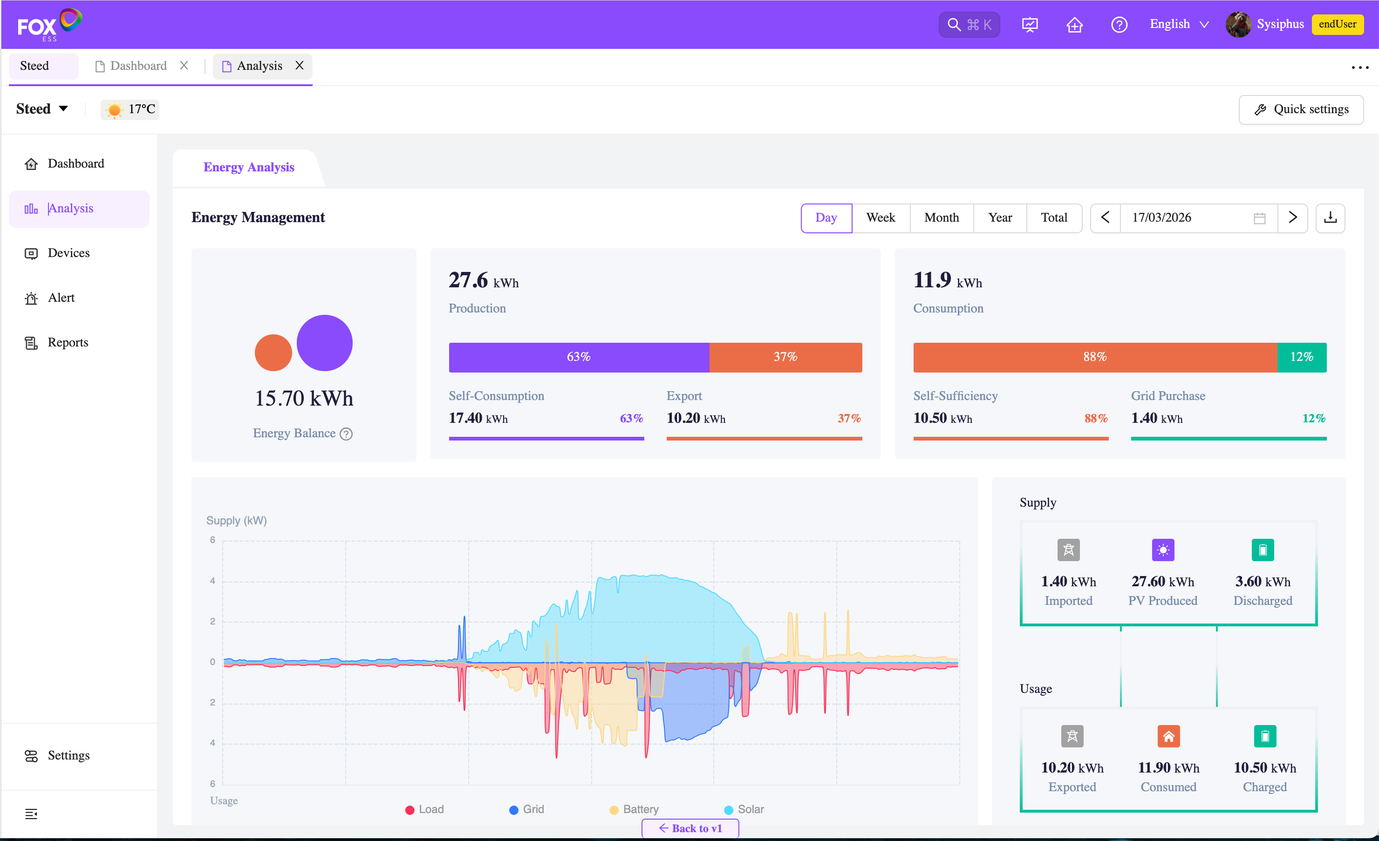Open the English language dropdown
The height and width of the screenshot is (841, 1379).
[x=1179, y=24]
